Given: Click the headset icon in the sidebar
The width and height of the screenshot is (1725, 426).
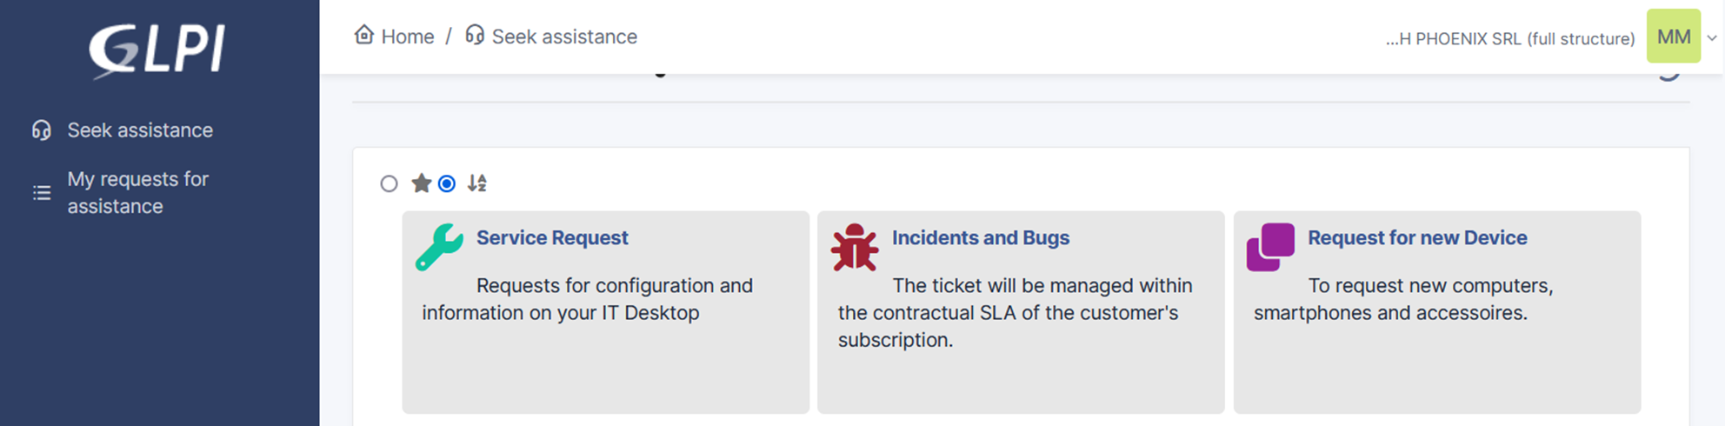Looking at the screenshot, I should [x=41, y=130].
